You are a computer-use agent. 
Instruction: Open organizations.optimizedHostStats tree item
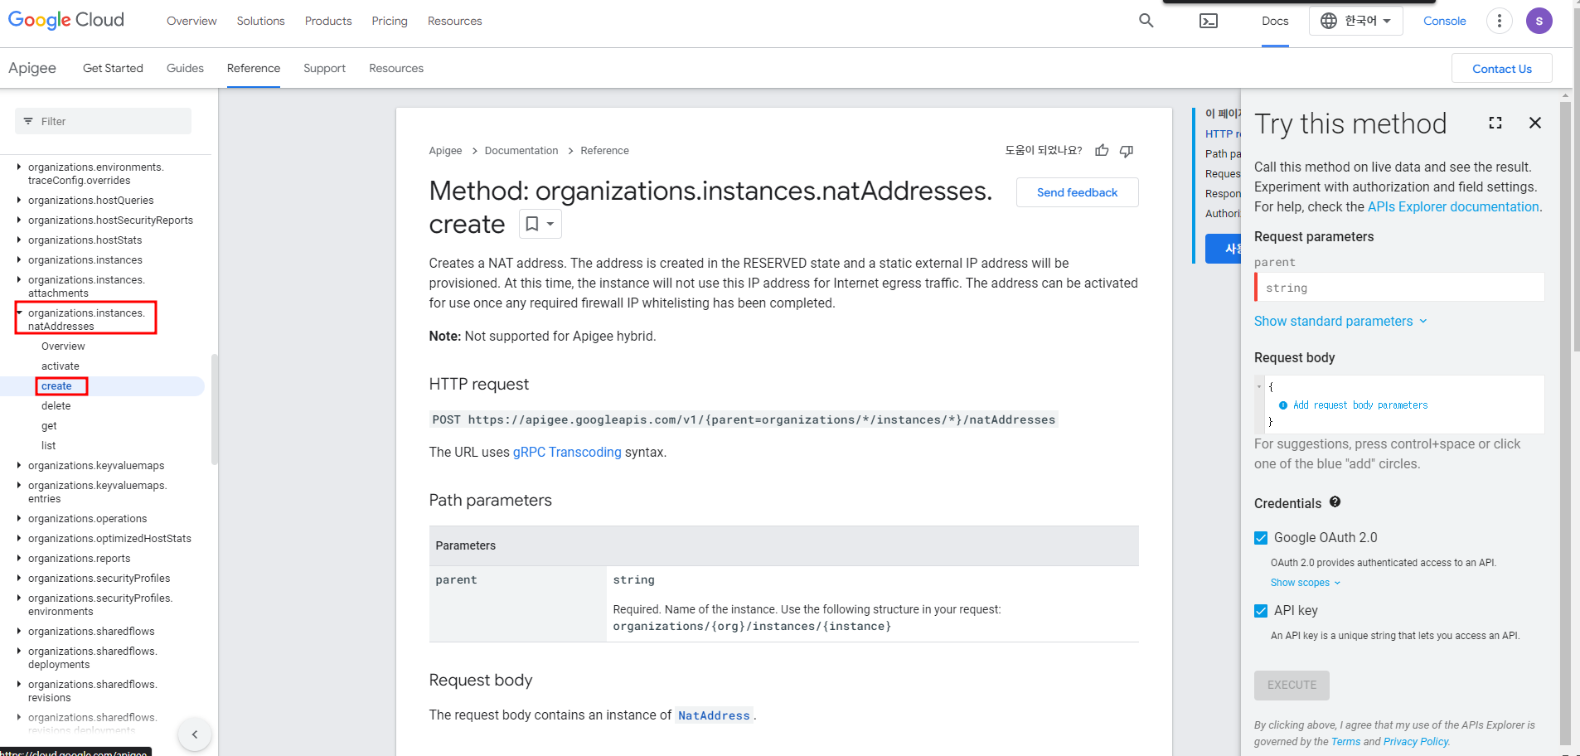coord(109,539)
